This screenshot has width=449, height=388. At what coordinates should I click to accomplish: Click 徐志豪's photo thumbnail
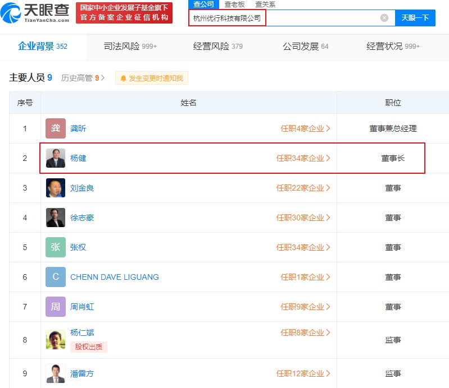pos(56,218)
